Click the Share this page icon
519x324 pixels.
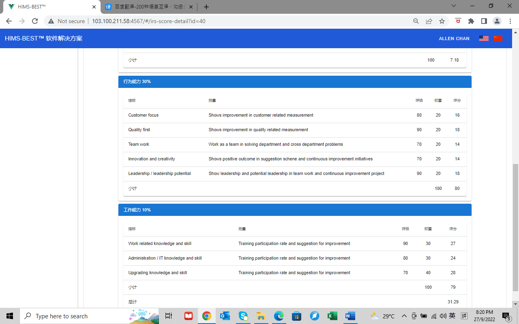click(x=429, y=21)
